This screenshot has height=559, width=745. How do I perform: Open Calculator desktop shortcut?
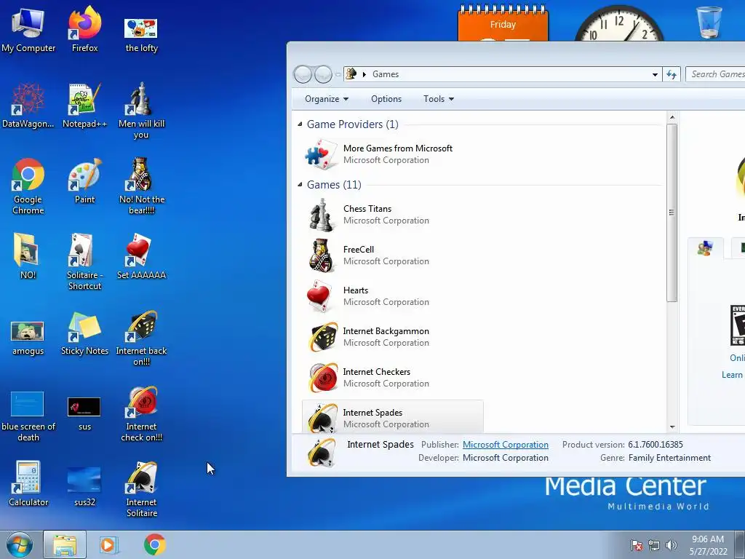(28, 484)
